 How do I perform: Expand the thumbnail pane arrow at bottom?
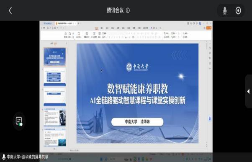click(54, 149)
